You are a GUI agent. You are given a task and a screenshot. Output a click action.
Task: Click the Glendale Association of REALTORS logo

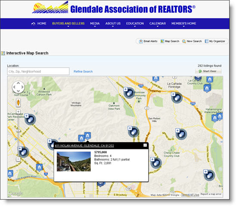pyautogui.click(x=114, y=8)
